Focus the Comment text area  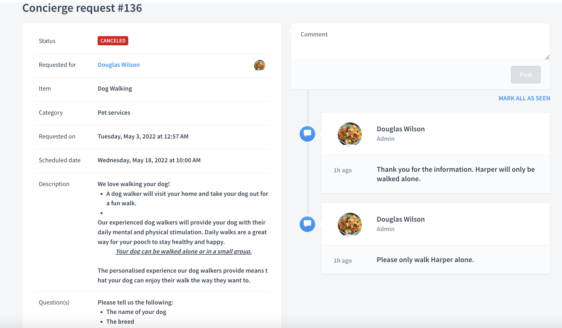tap(420, 42)
